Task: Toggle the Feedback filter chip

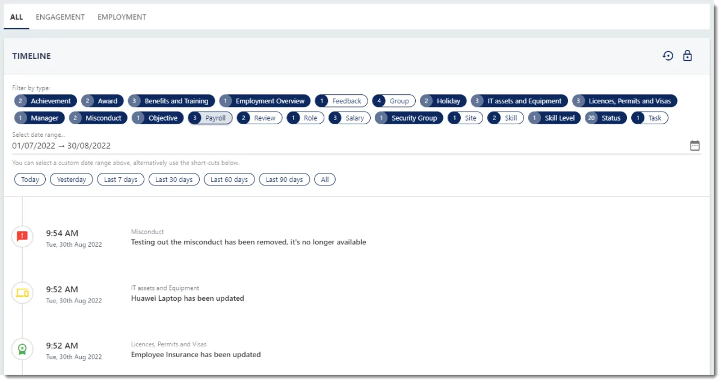Action: point(341,101)
